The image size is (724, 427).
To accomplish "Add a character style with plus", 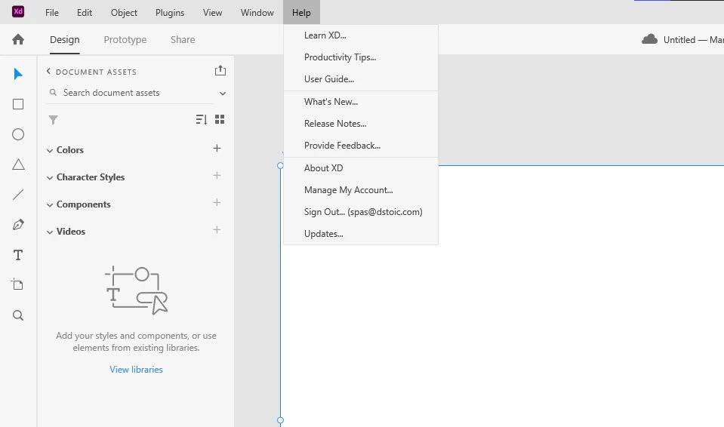I will click(217, 176).
